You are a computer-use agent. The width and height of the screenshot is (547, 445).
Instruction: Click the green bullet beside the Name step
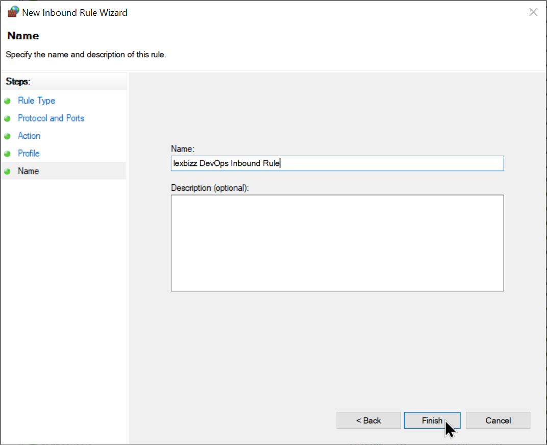pyautogui.click(x=7, y=171)
